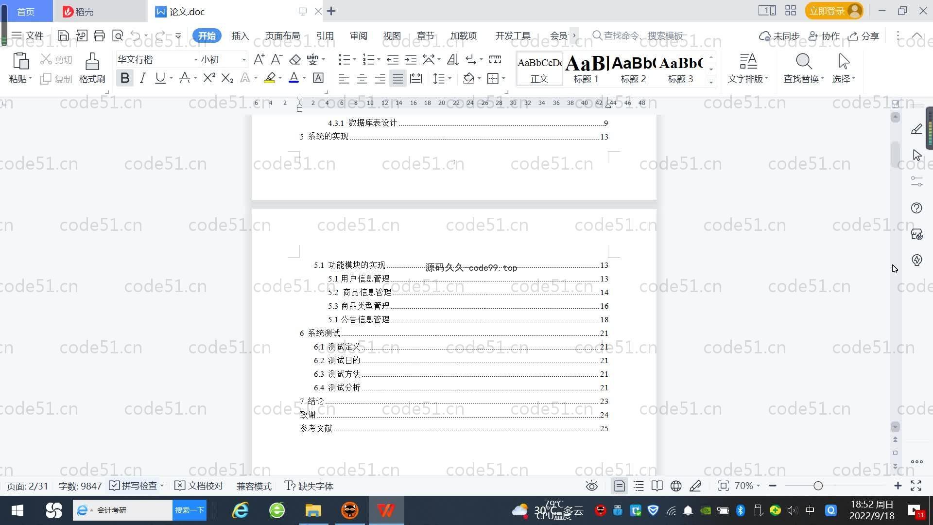
Task: Switch to the 页面布局 tab
Action: coord(282,36)
